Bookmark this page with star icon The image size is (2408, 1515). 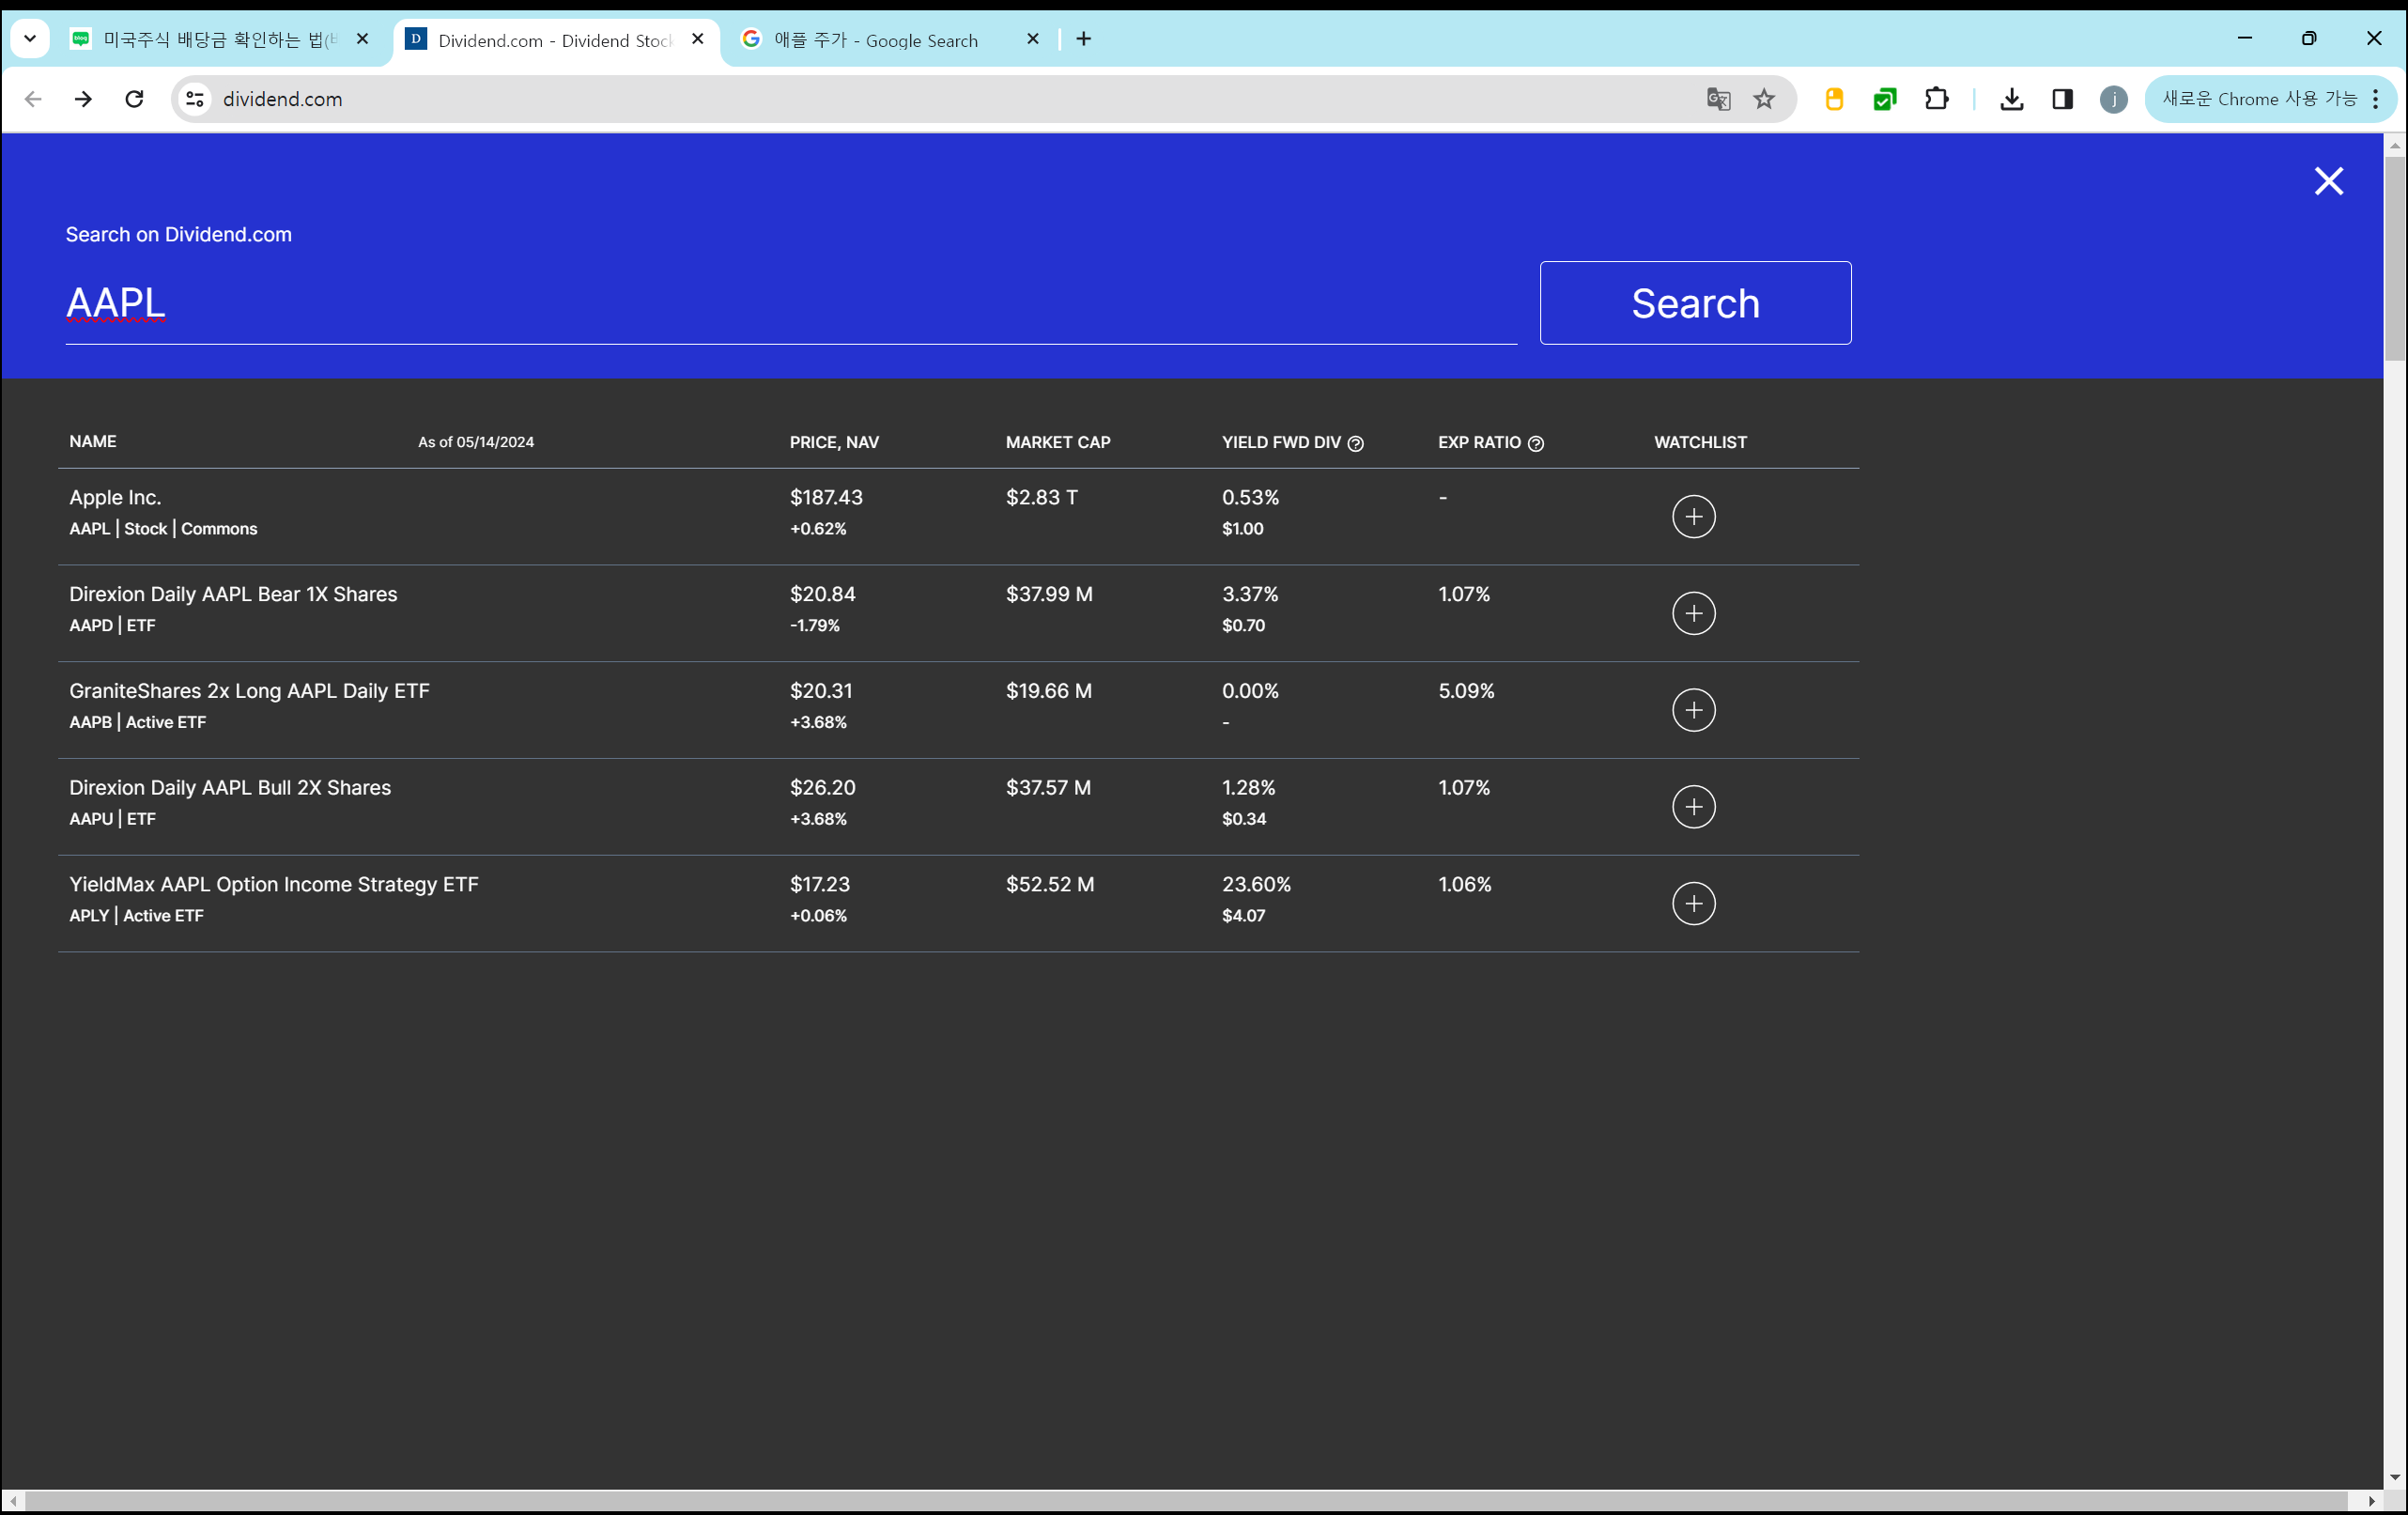click(1764, 99)
